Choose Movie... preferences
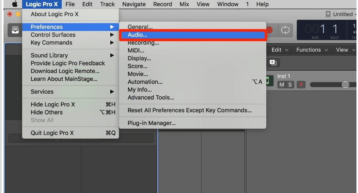 click(x=193, y=74)
